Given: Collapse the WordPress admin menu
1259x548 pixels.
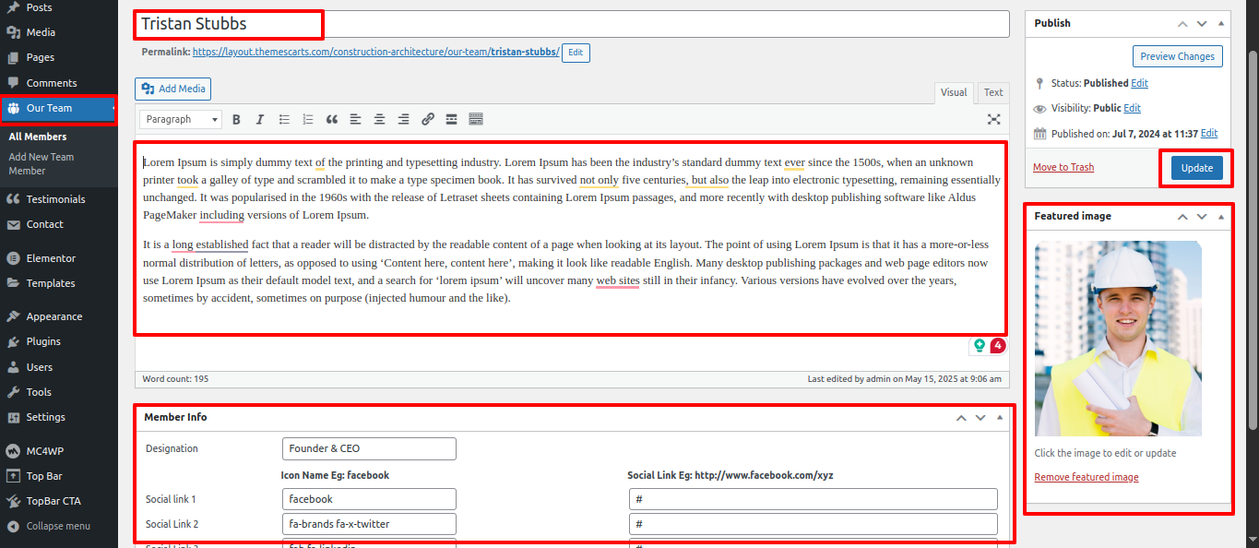Looking at the screenshot, I should click(x=57, y=526).
